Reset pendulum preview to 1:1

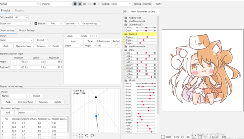click(x=75, y=136)
